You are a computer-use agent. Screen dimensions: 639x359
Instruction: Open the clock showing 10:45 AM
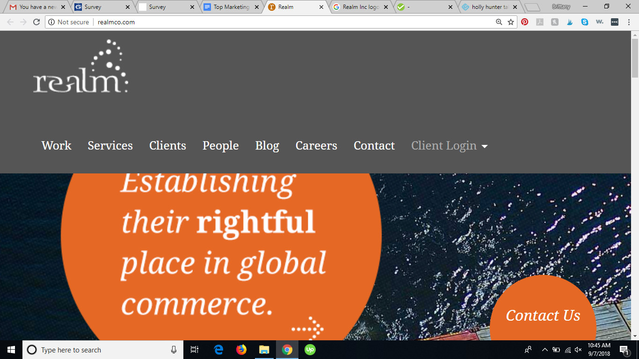click(x=599, y=350)
